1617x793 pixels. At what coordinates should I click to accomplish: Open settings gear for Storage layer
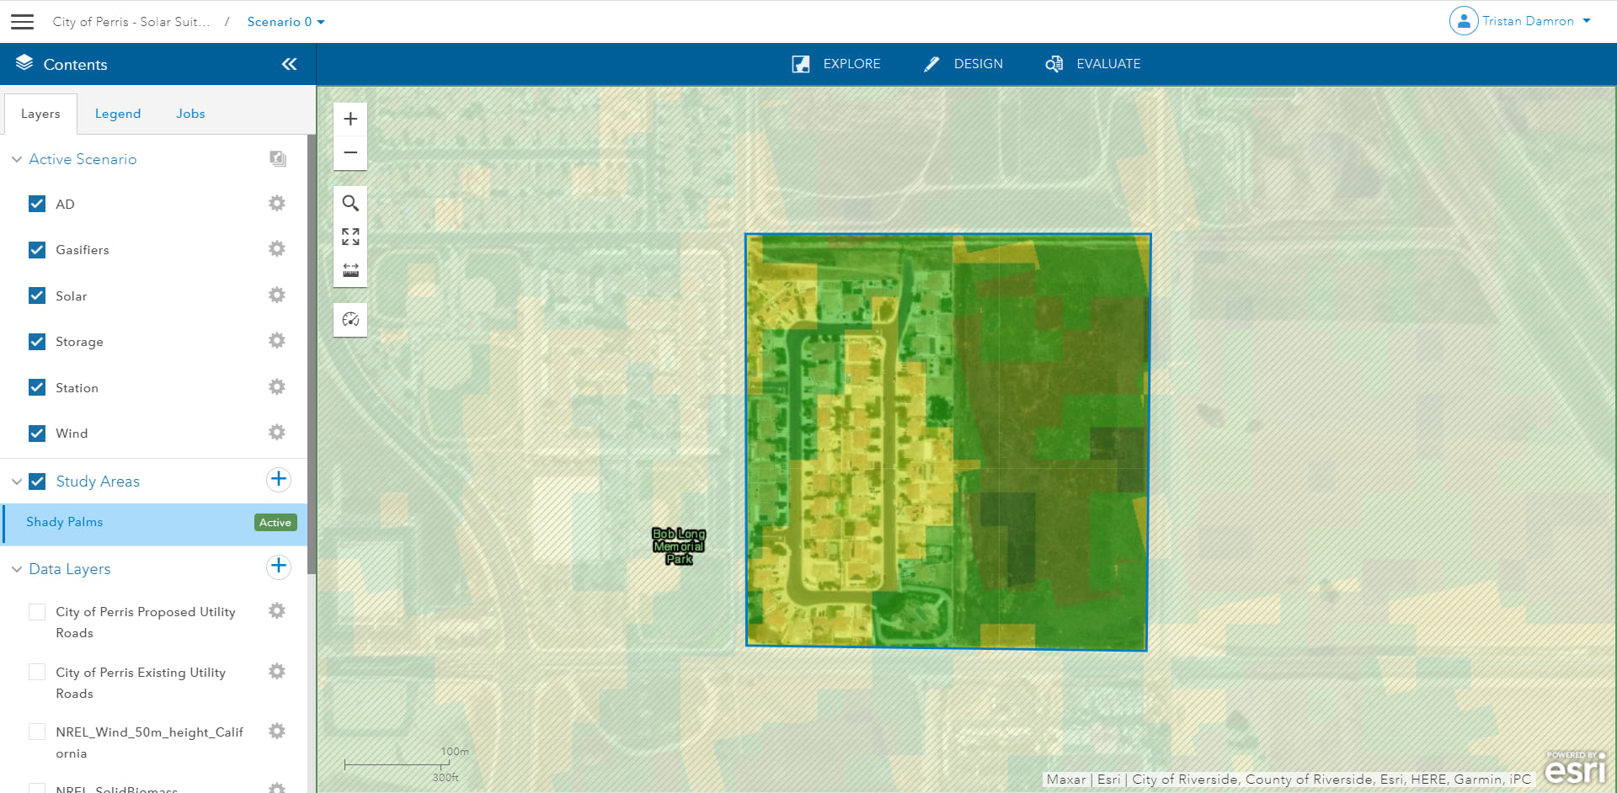pyautogui.click(x=277, y=341)
